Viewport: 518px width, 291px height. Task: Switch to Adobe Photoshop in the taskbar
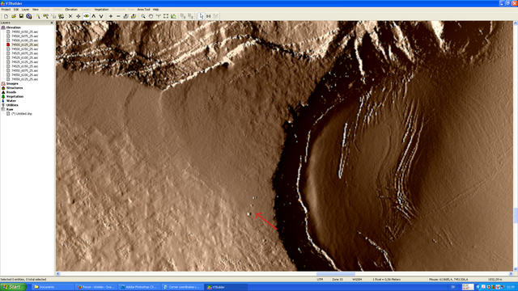(139, 287)
